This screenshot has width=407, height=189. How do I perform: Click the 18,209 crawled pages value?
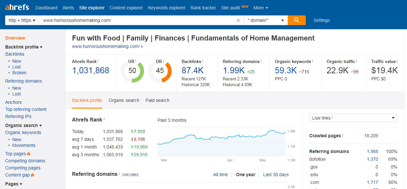click(371, 136)
